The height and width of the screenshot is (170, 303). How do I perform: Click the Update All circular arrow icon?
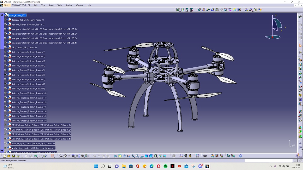(174, 156)
